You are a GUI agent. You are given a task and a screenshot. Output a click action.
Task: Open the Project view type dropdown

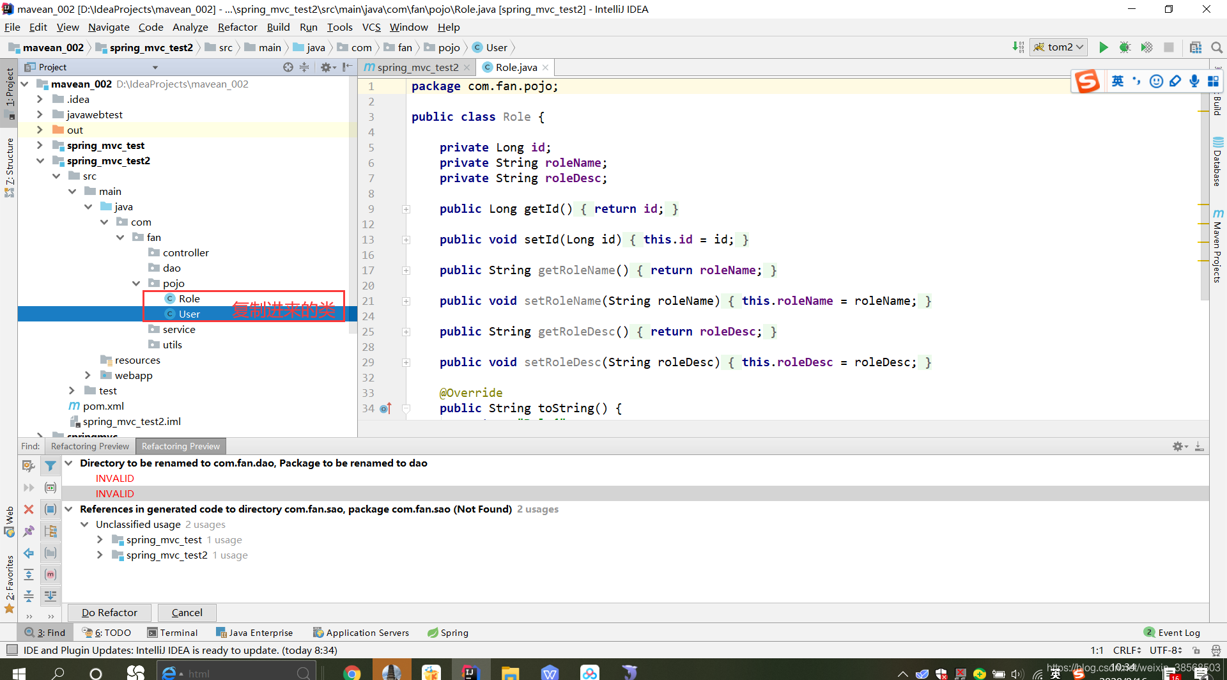coord(155,67)
